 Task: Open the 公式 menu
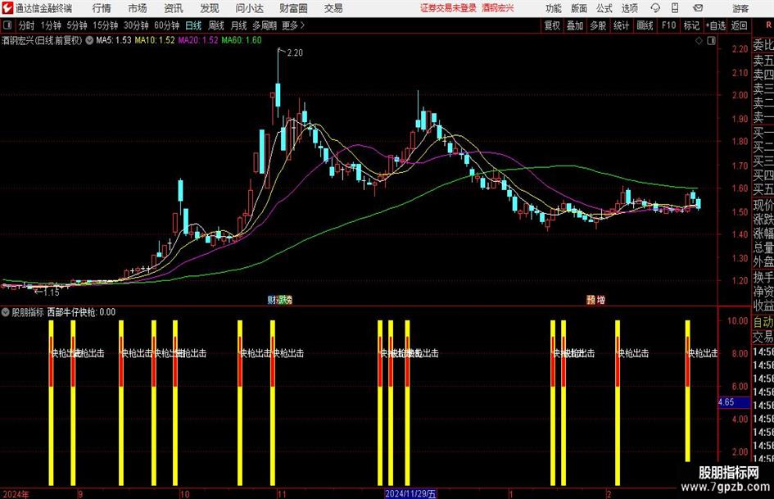[604, 8]
